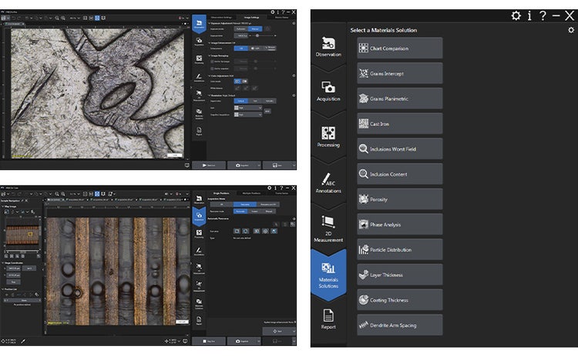Adjust the exposure time slider

pyautogui.click(x=258, y=35)
